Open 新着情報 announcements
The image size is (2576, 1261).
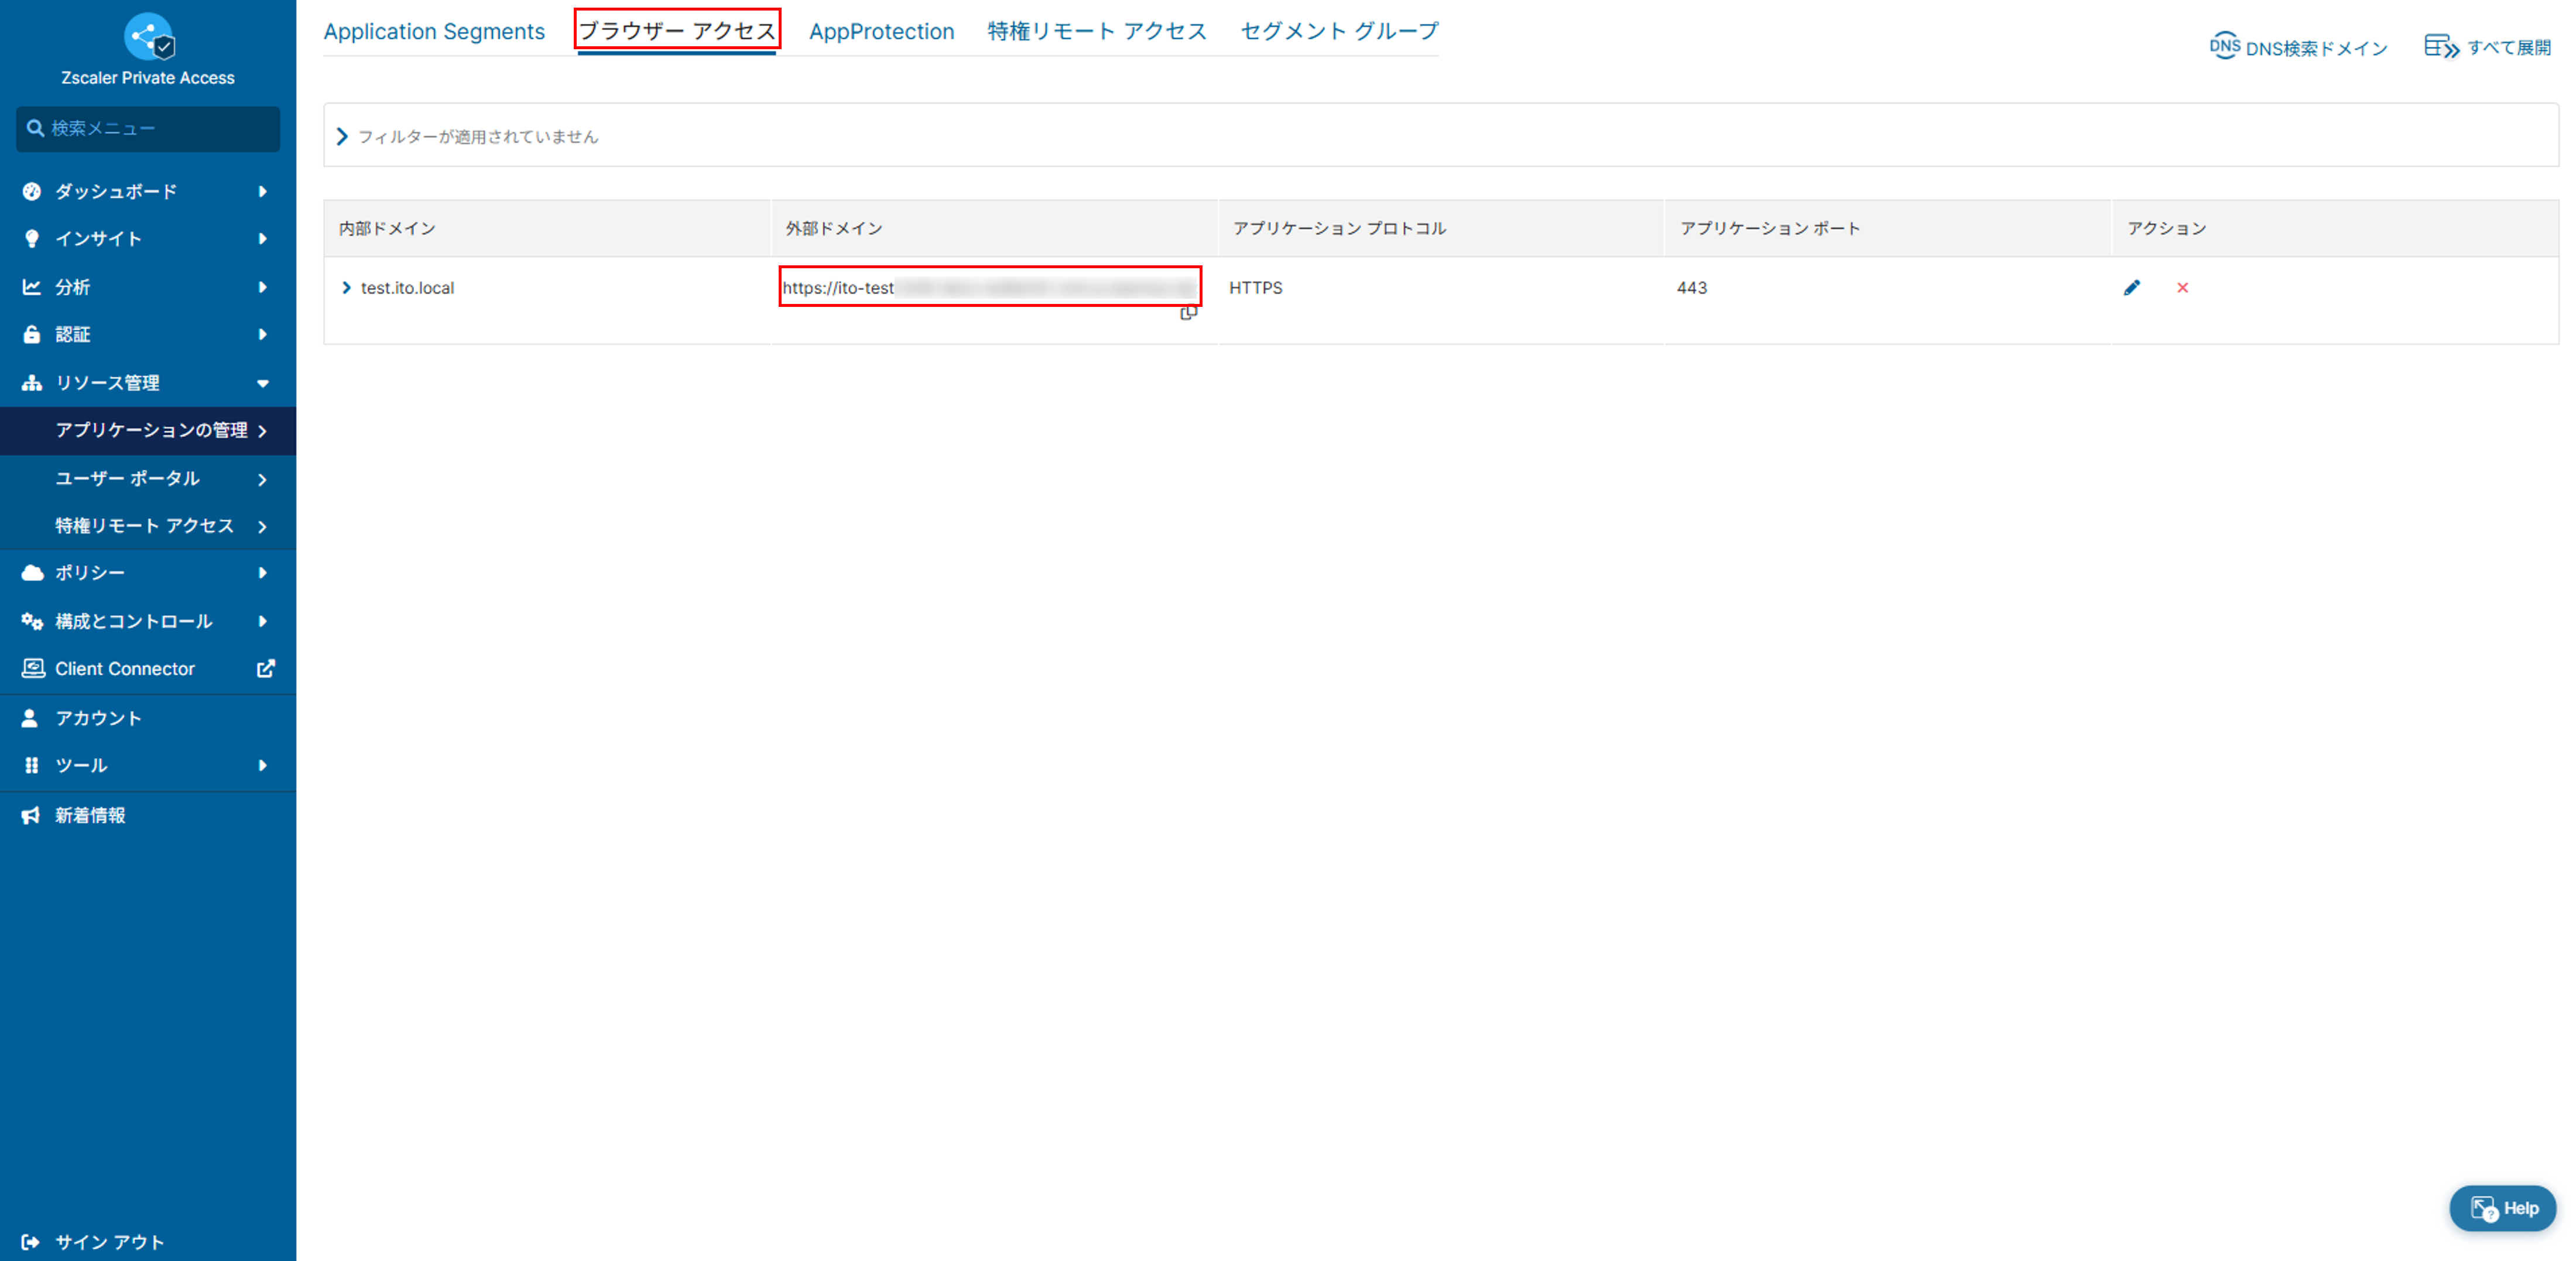[90, 816]
